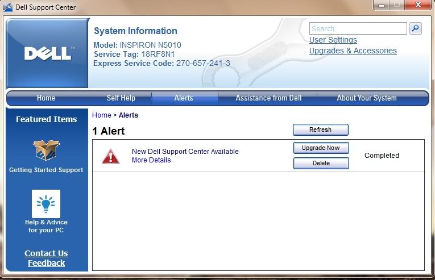Click the Contact Us link

pyautogui.click(x=46, y=253)
